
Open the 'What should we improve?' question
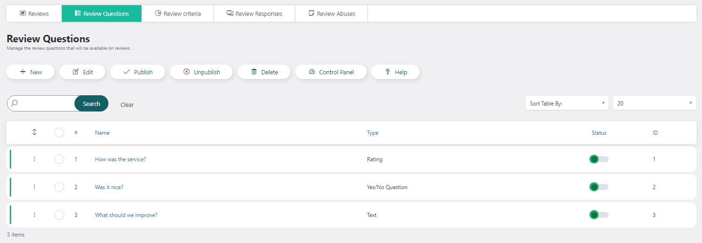[x=126, y=215]
